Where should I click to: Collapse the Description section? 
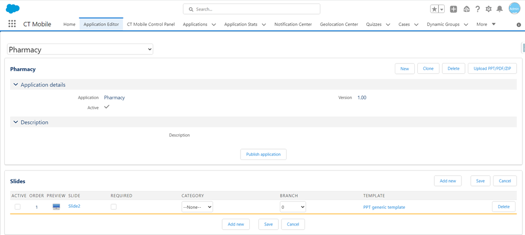point(16,122)
